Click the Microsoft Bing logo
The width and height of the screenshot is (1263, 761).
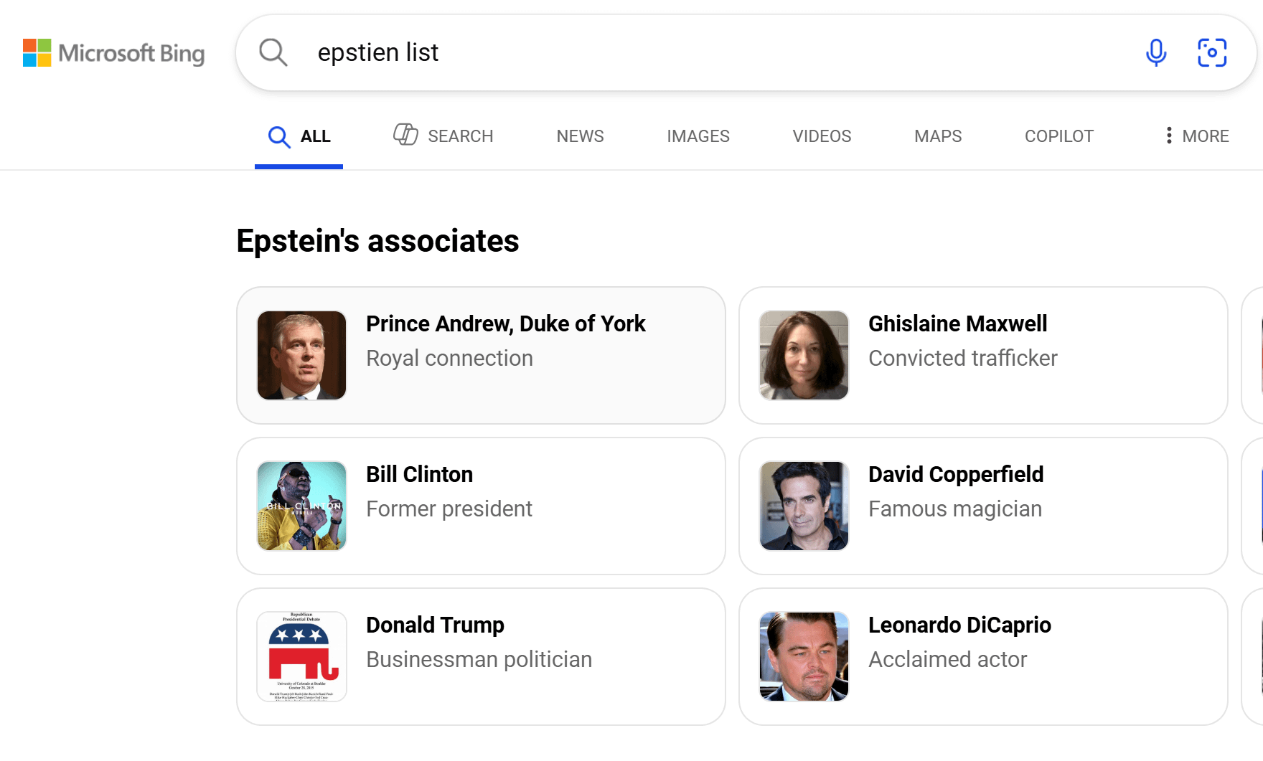tap(113, 53)
